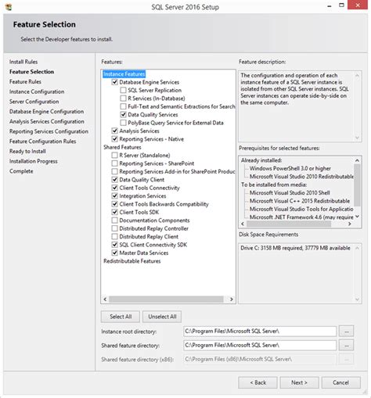This screenshot has width=371, height=398.
Task: Edit the Instance root directory path field
Action: [260, 332]
